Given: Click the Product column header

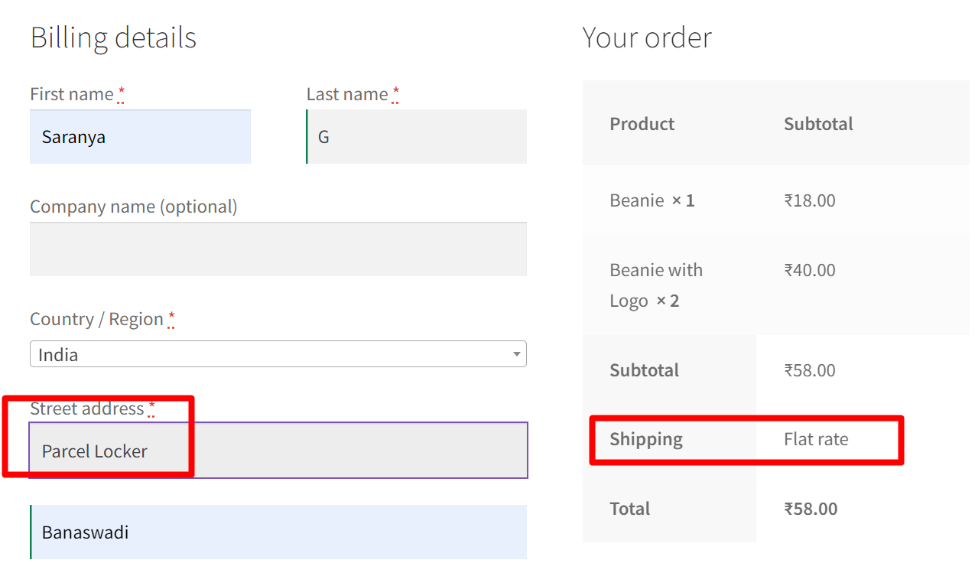Looking at the screenshot, I should coord(642,124).
